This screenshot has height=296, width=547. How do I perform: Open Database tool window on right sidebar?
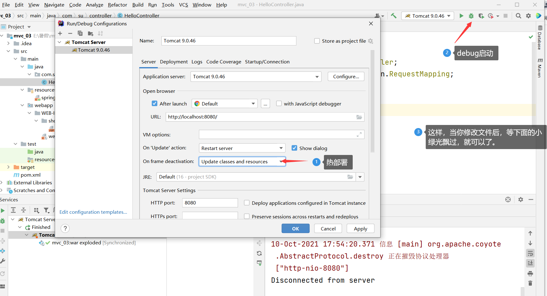(x=540, y=38)
